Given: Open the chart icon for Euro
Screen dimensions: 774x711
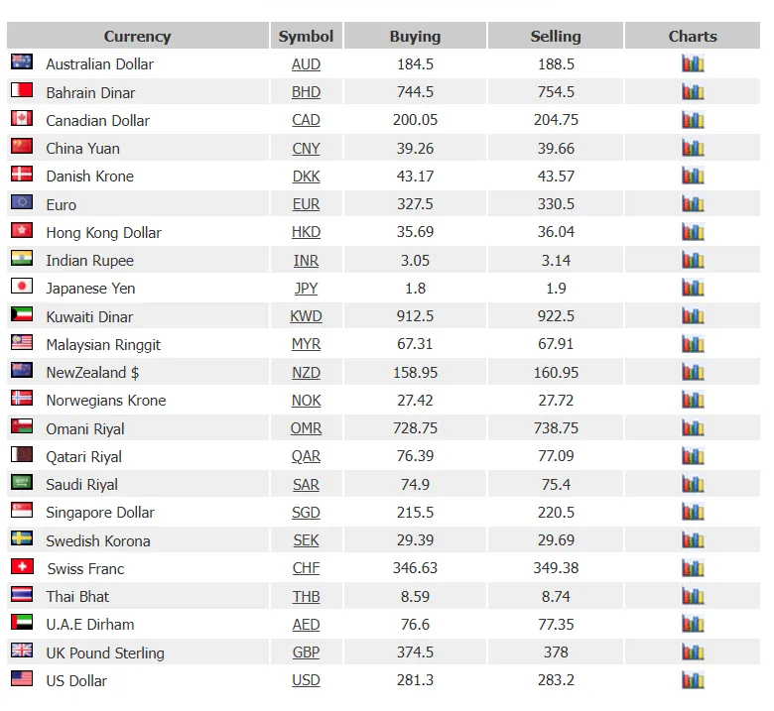Looking at the screenshot, I should tap(693, 203).
